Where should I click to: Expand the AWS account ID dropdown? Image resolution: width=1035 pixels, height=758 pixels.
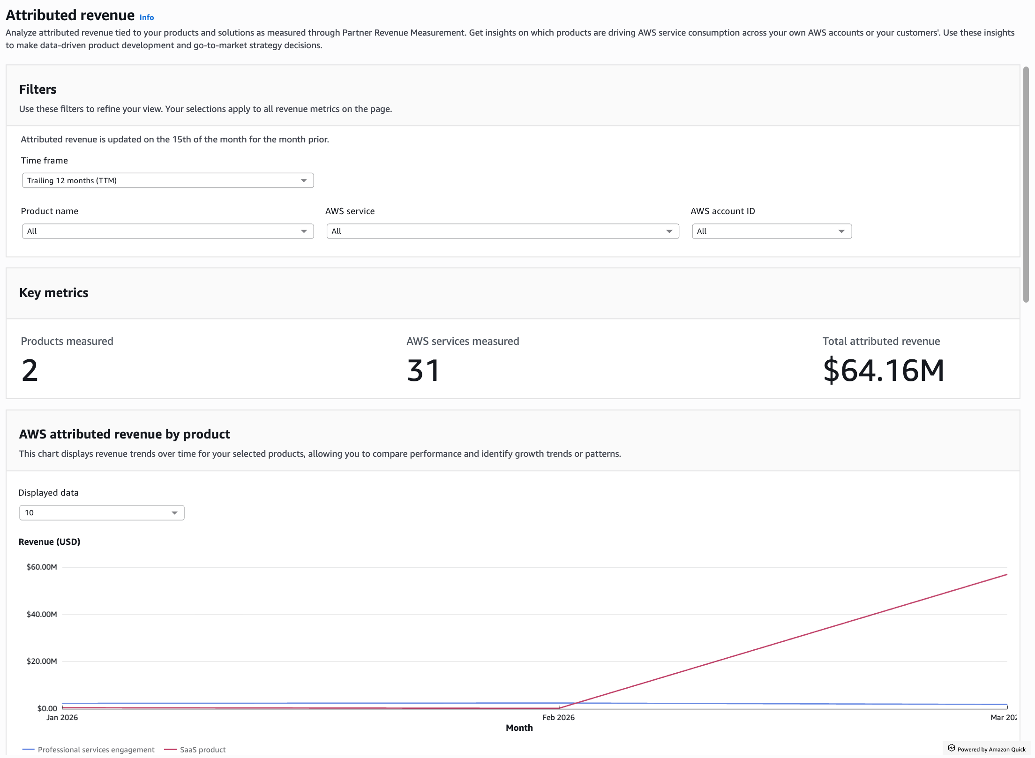tap(771, 231)
